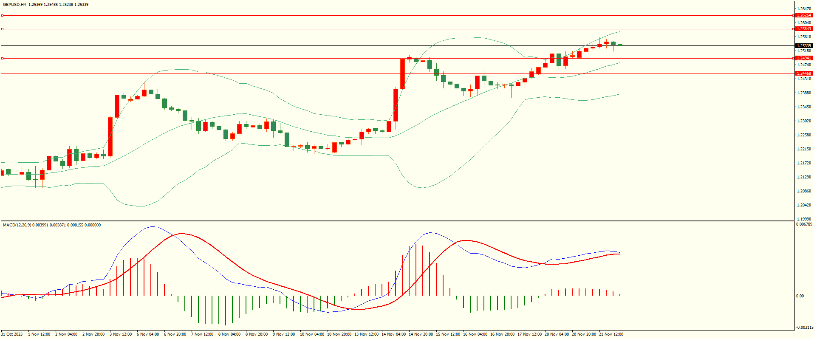Click the 16 Nov 20:00 time label

tap(502, 334)
